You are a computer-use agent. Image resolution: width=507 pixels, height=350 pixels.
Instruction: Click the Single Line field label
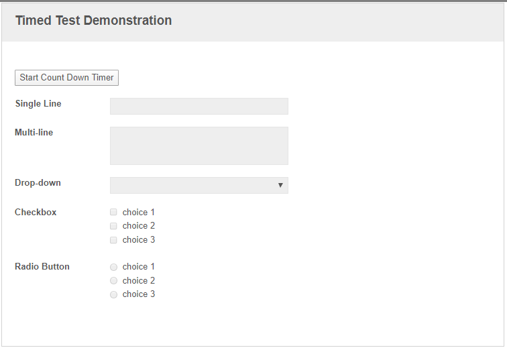click(38, 103)
